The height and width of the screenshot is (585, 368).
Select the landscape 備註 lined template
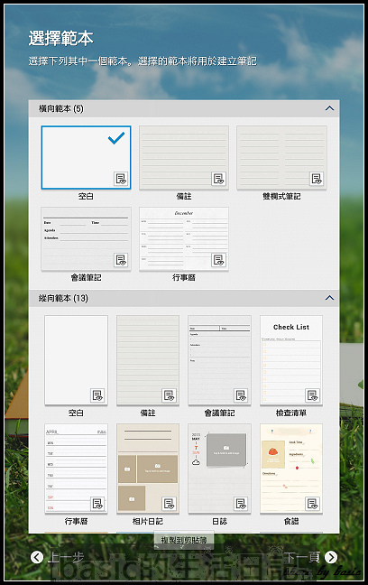[x=184, y=157]
